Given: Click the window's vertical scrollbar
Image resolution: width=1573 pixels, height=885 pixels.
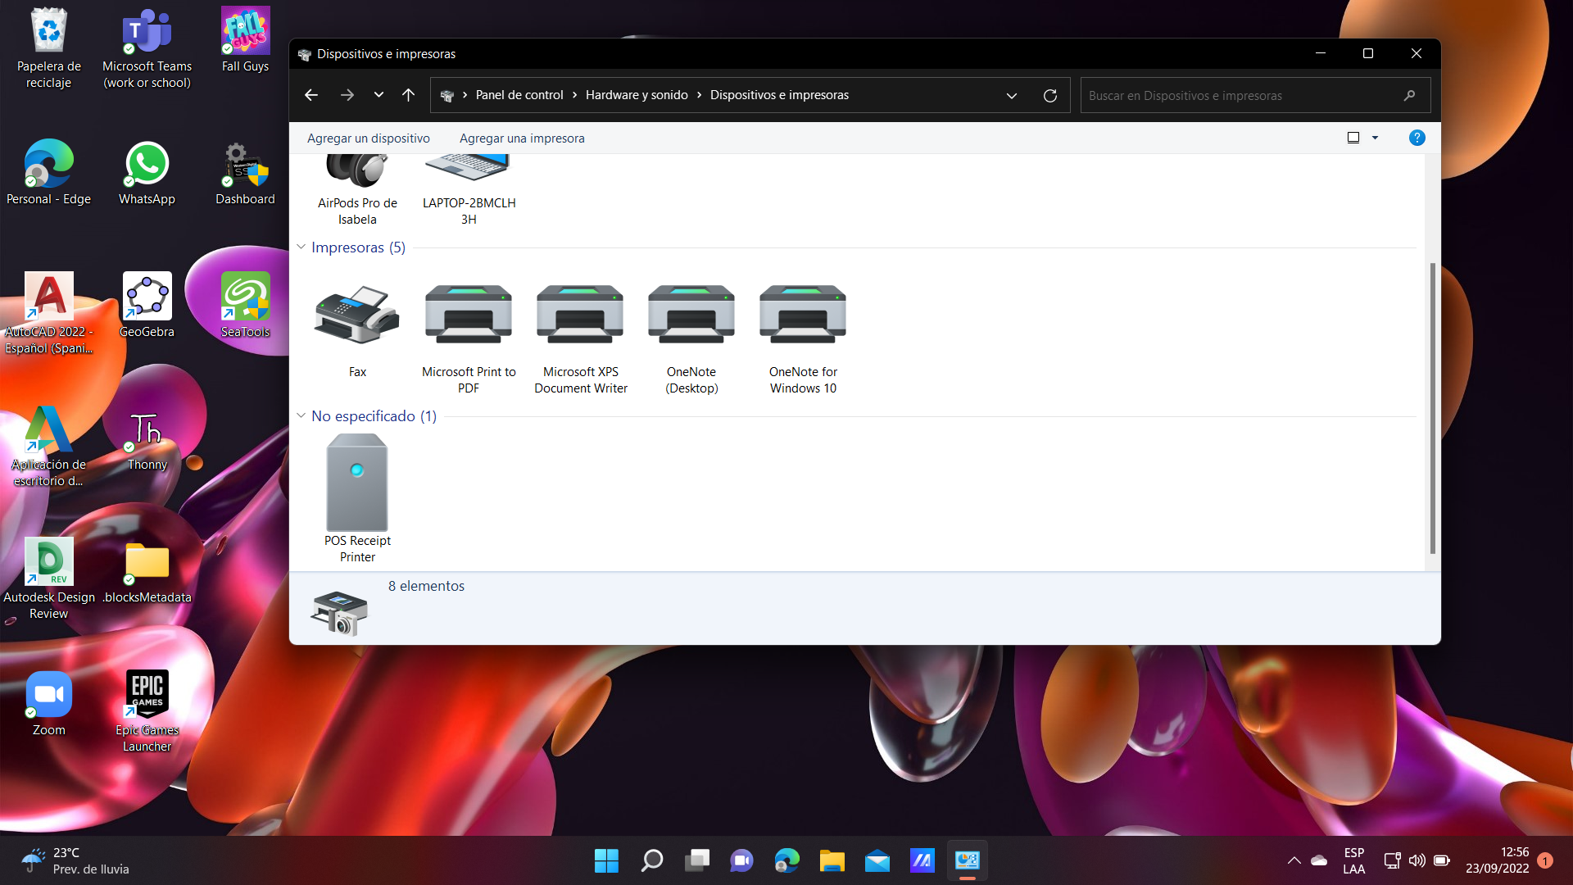Looking at the screenshot, I should tap(1432, 407).
